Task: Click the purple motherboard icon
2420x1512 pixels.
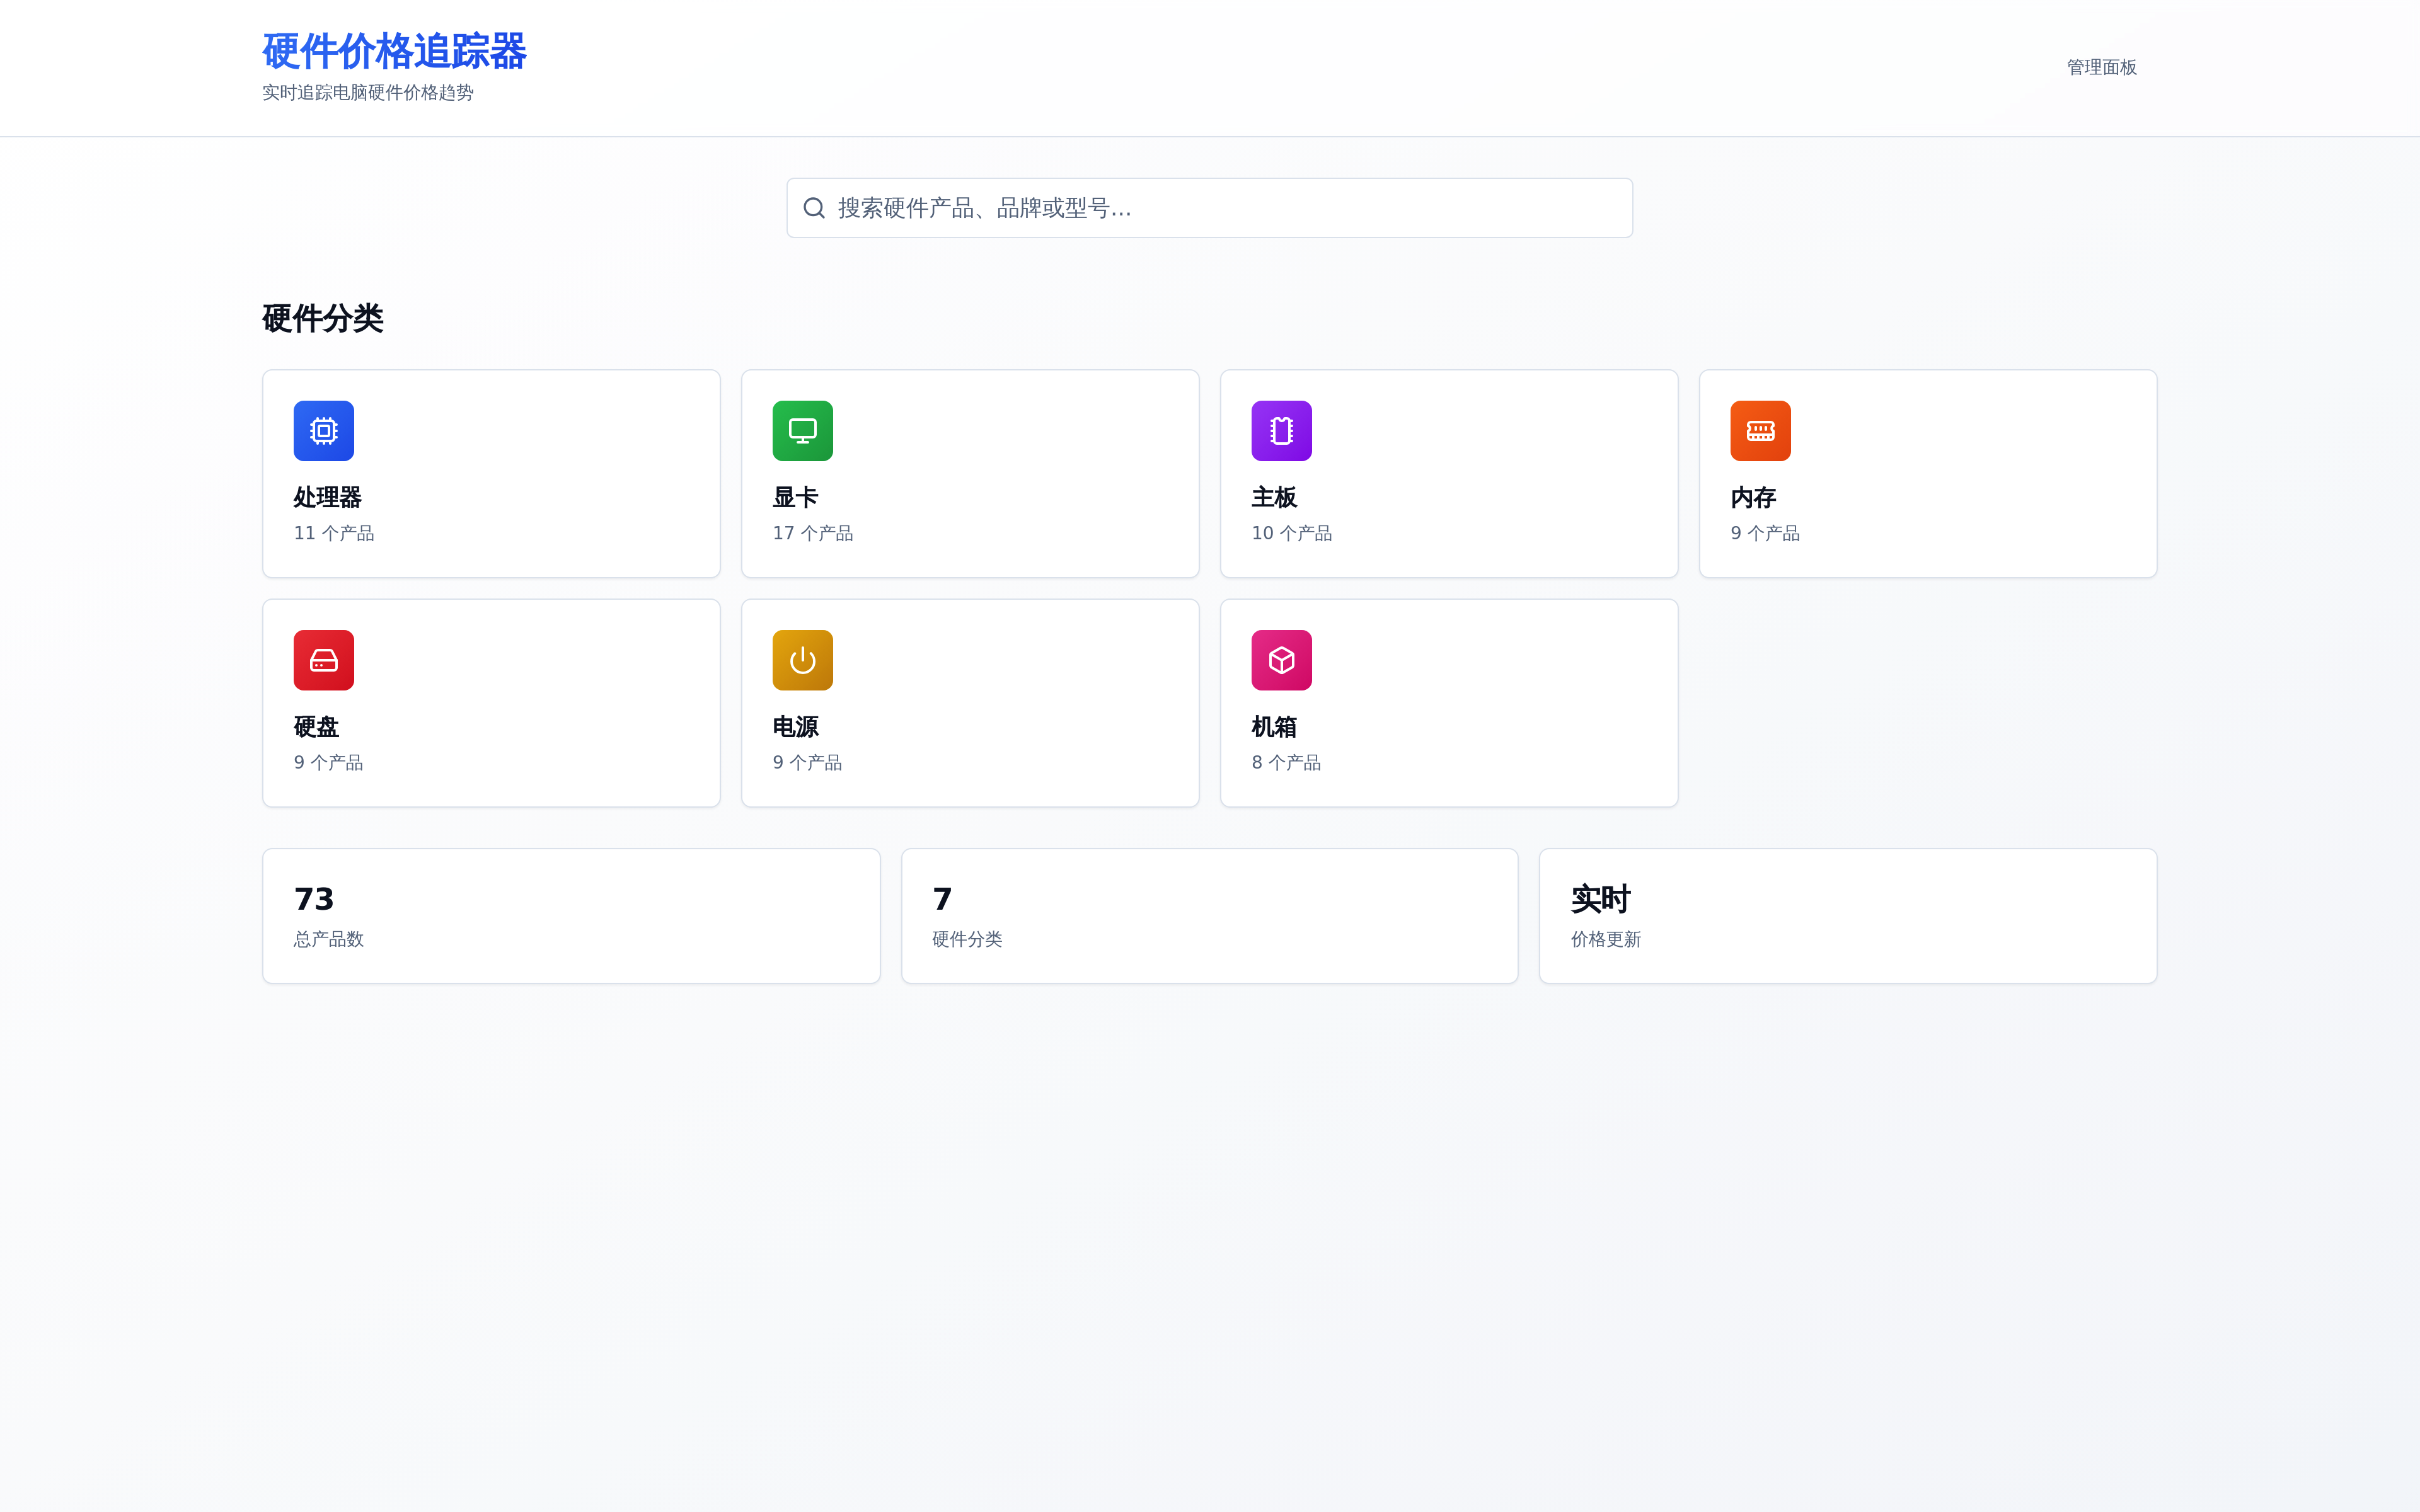Action: [1281, 431]
